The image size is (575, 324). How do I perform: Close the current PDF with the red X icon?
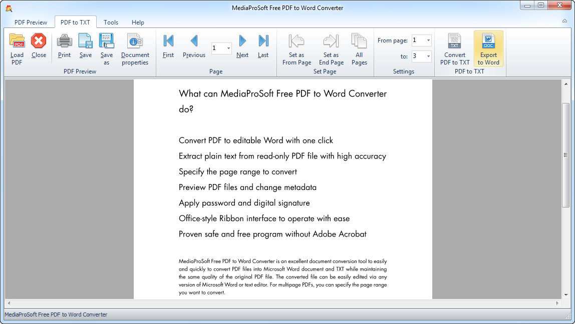point(39,46)
